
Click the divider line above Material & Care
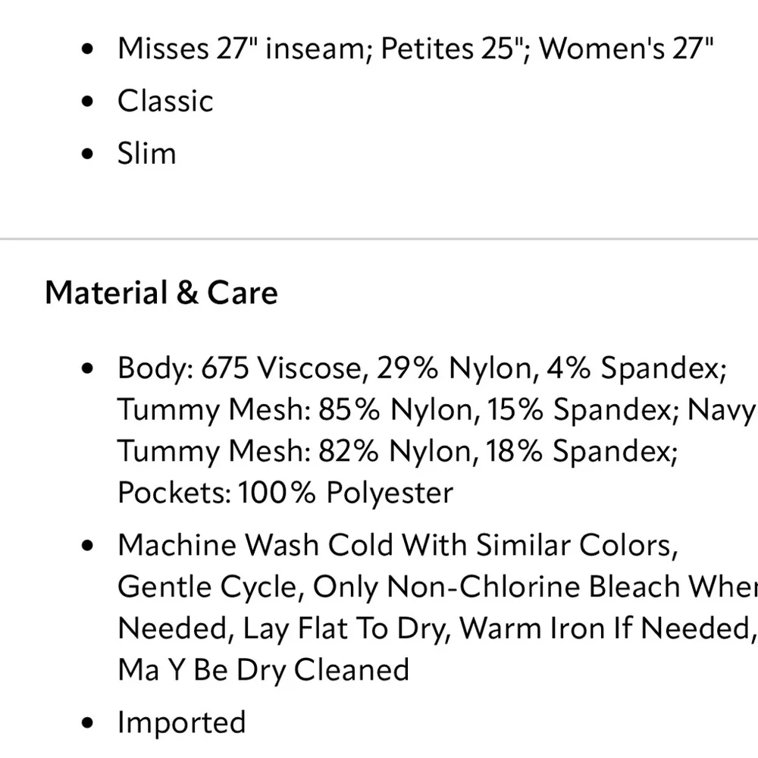tap(379, 239)
